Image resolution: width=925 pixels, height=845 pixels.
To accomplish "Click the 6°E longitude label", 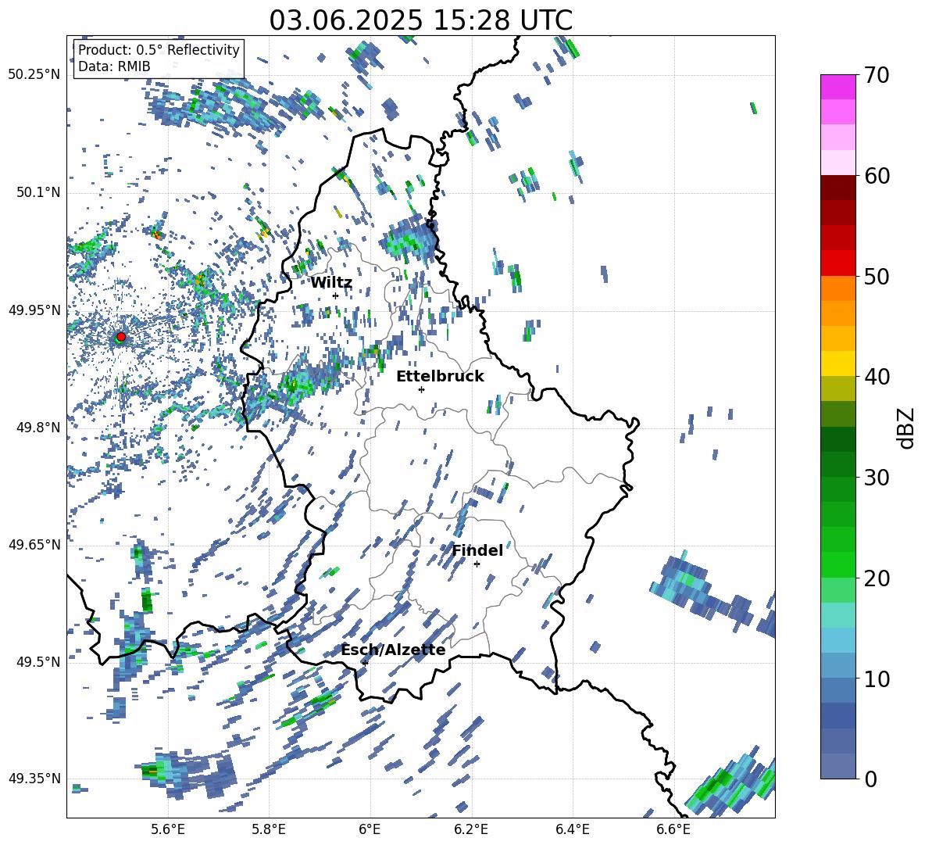I will tap(370, 829).
